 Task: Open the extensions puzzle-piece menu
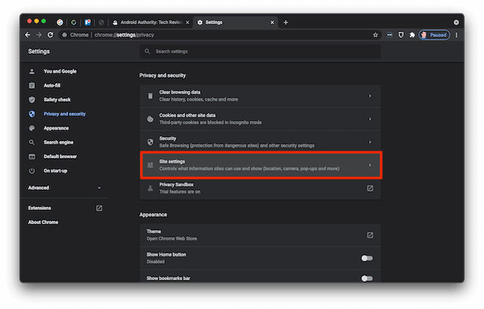(412, 35)
